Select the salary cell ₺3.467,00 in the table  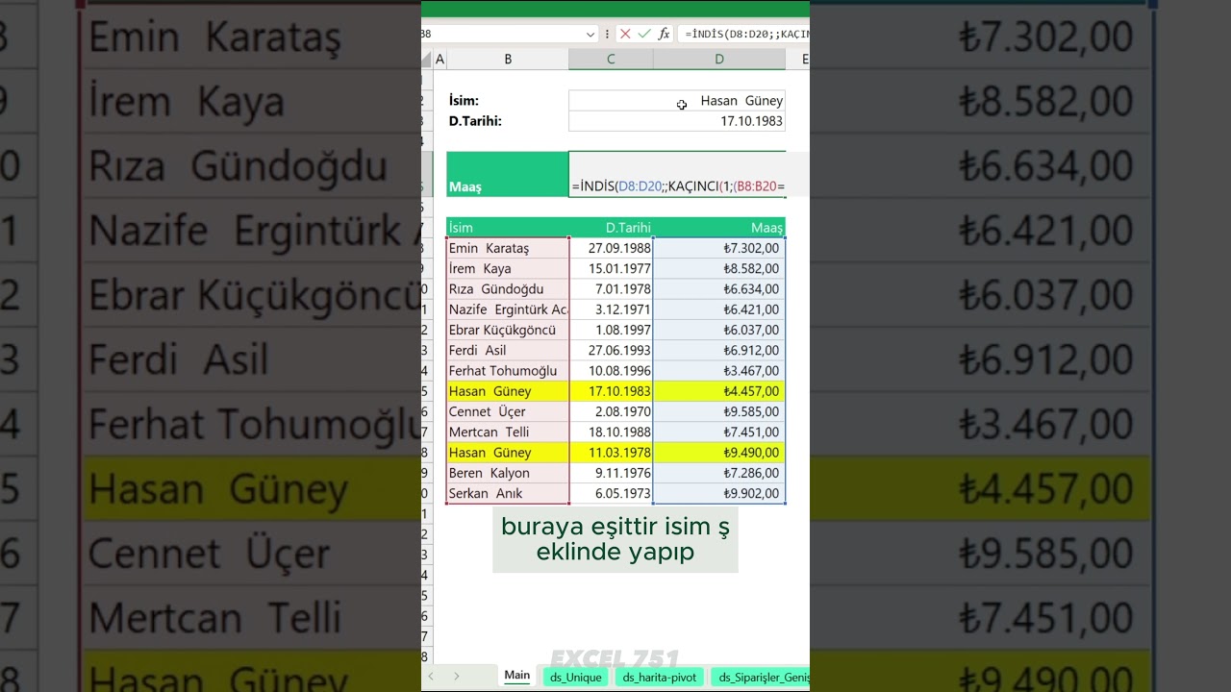pyautogui.click(x=719, y=371)
